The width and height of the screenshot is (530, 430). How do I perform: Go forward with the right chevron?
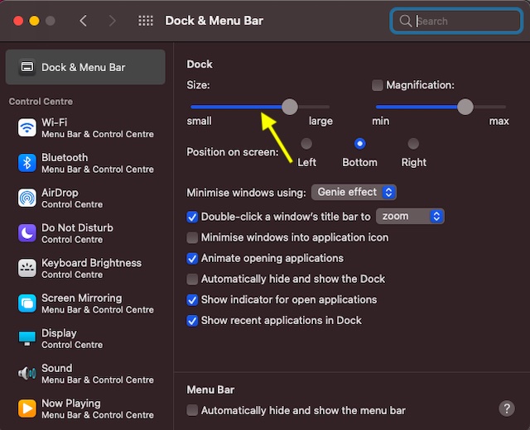coord(113,21)
